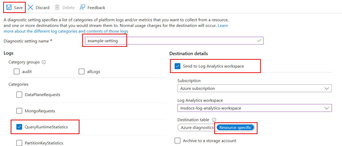Enable MongoRequests log category
Image resolution: width=342 pixels, height=146 pixels.
19,111
